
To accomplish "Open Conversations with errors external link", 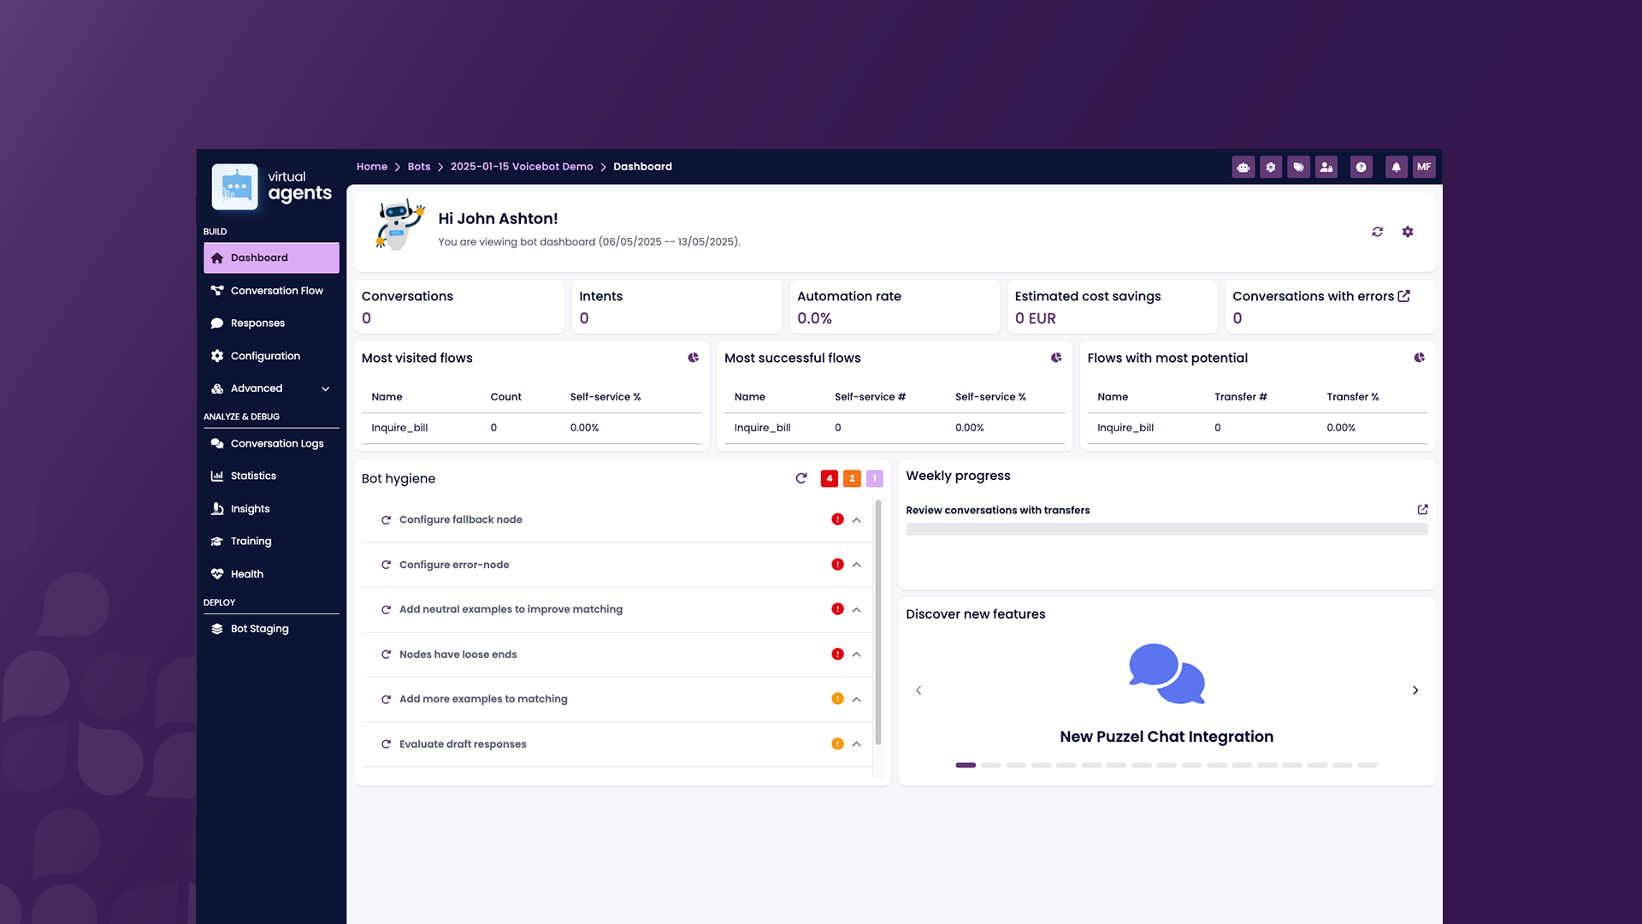I will [1403, 296].
